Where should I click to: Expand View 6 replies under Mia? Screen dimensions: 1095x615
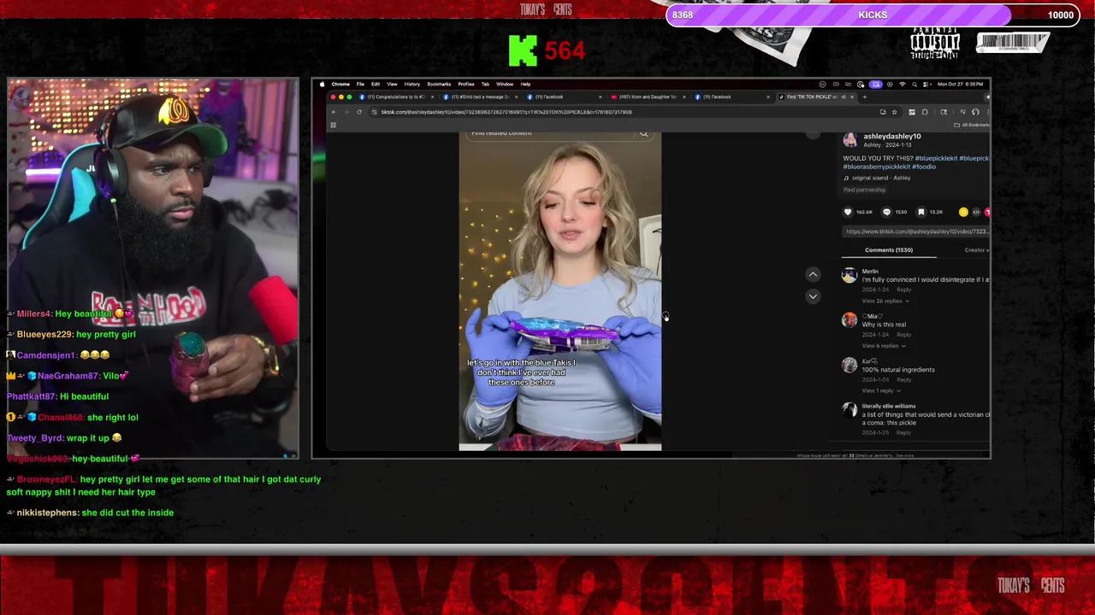point(883,346)
